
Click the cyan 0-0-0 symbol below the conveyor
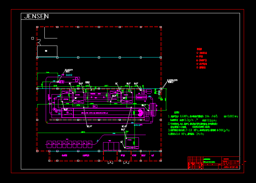coord(137,125)
